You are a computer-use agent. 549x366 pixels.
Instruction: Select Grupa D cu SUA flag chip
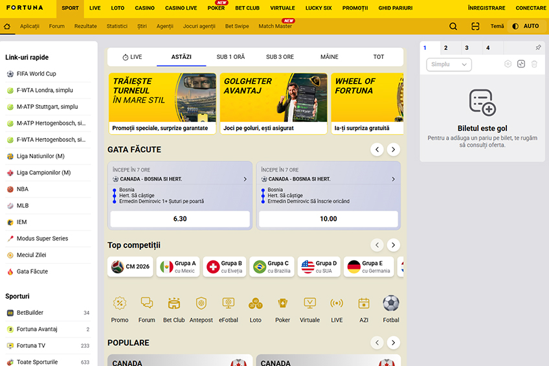coord(319,266)
